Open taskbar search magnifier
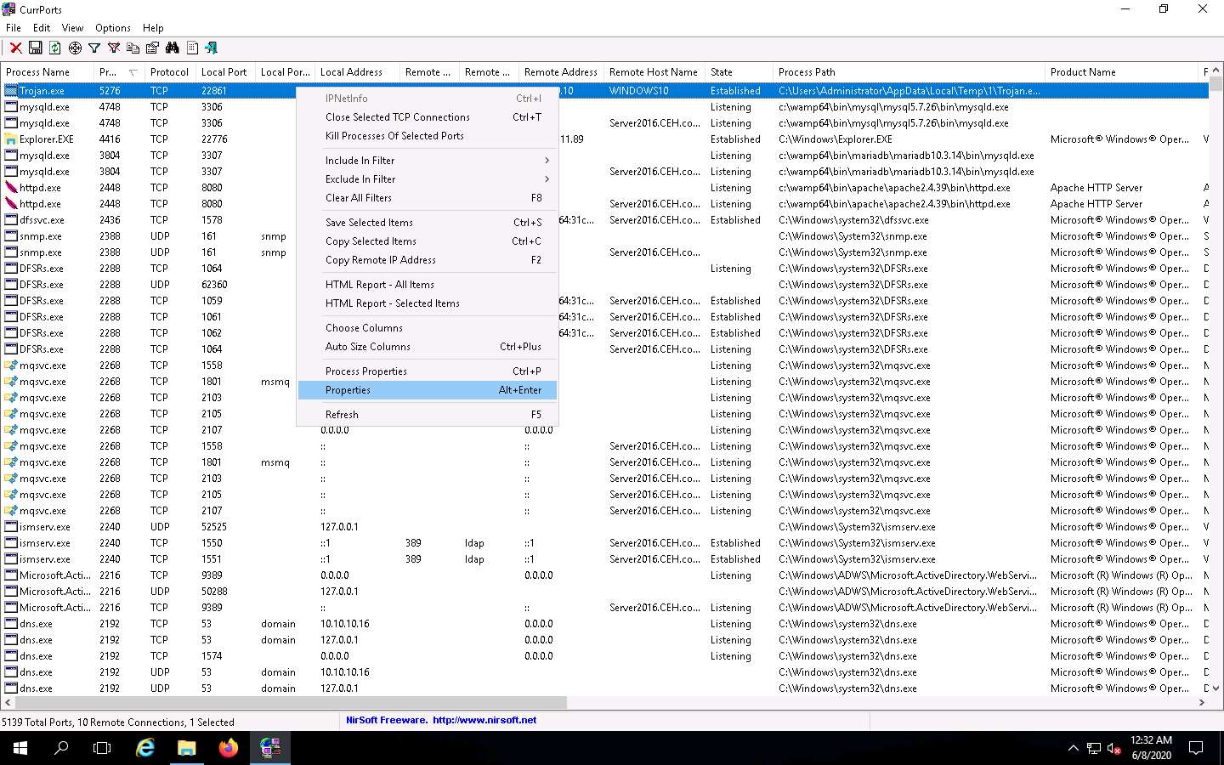1224x765 pixels. click(61, 748)
